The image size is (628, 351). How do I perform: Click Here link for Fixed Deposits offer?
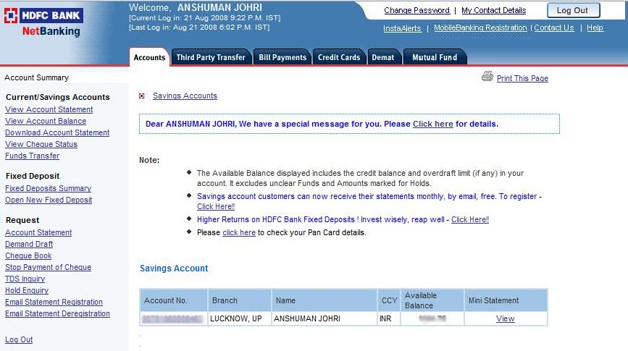tap(470, 219)
